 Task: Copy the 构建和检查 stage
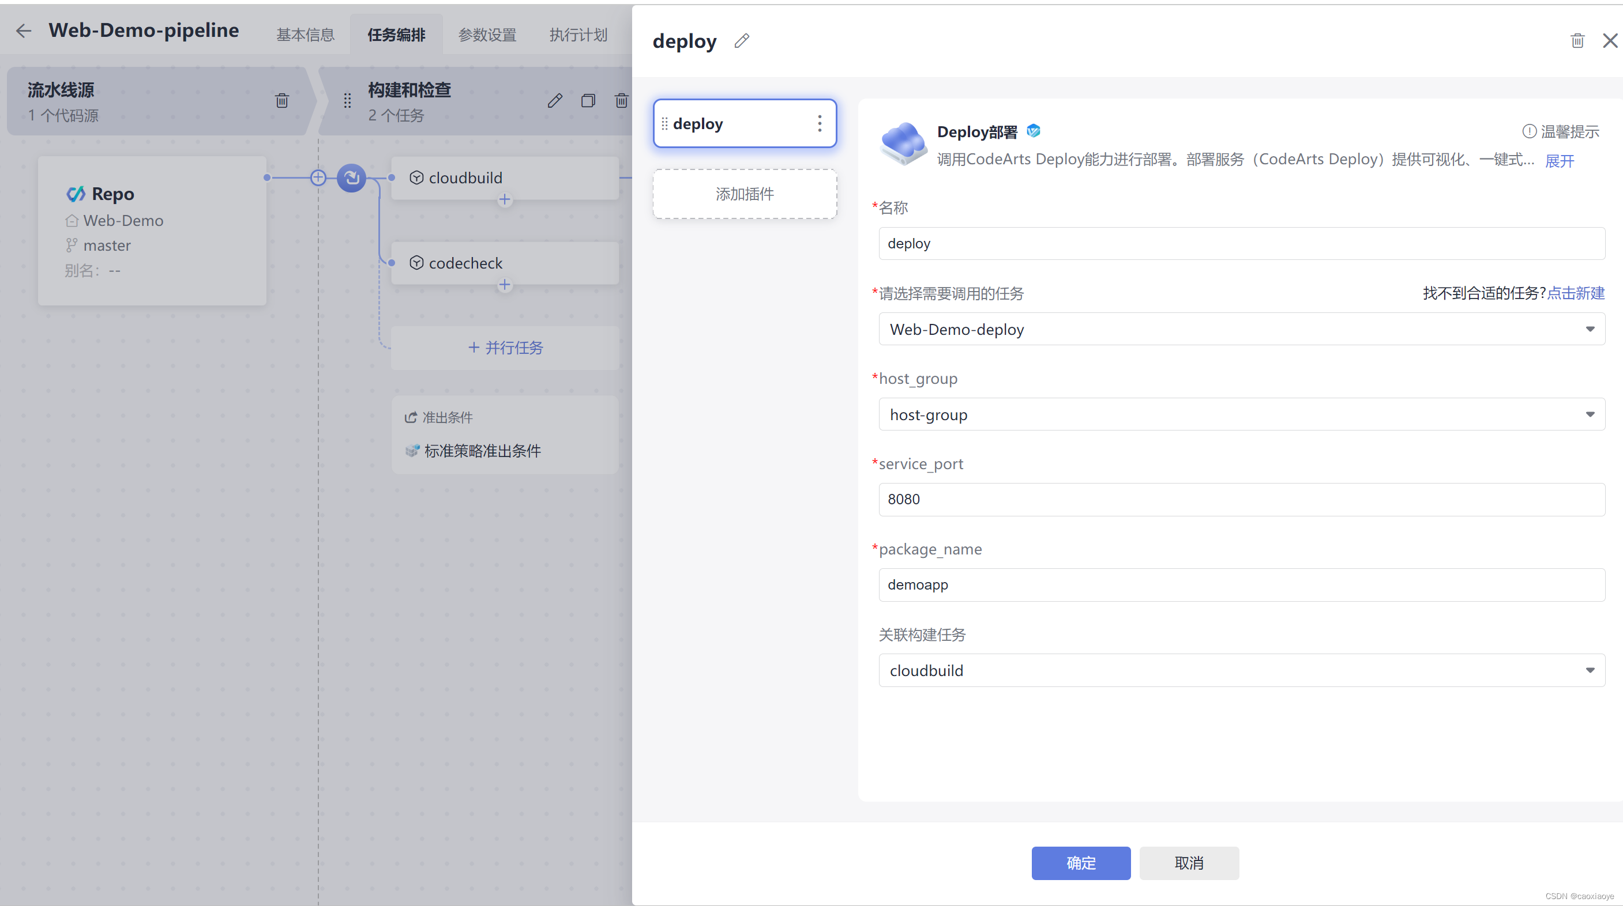[x=588, y=100]
